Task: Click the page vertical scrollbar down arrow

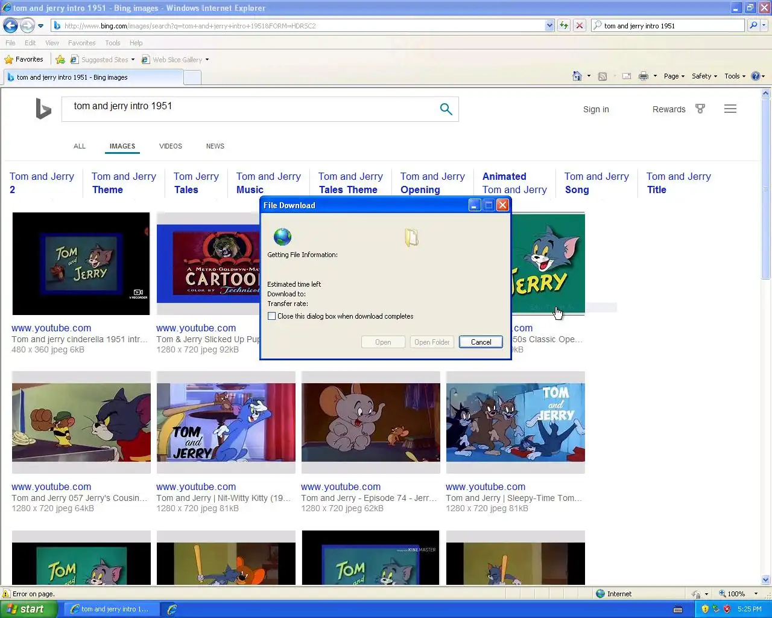Action: pos(766,580)
